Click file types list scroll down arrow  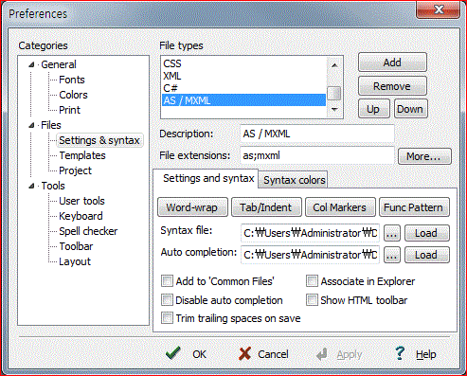(334, 109)
